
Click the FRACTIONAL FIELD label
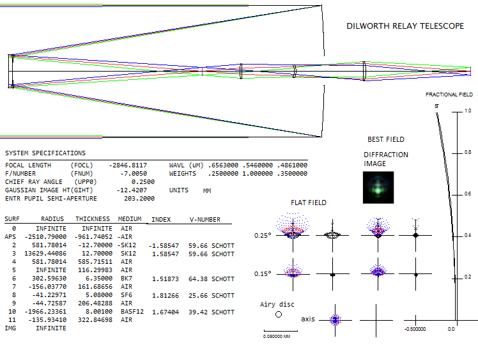(x=449, y=95)
